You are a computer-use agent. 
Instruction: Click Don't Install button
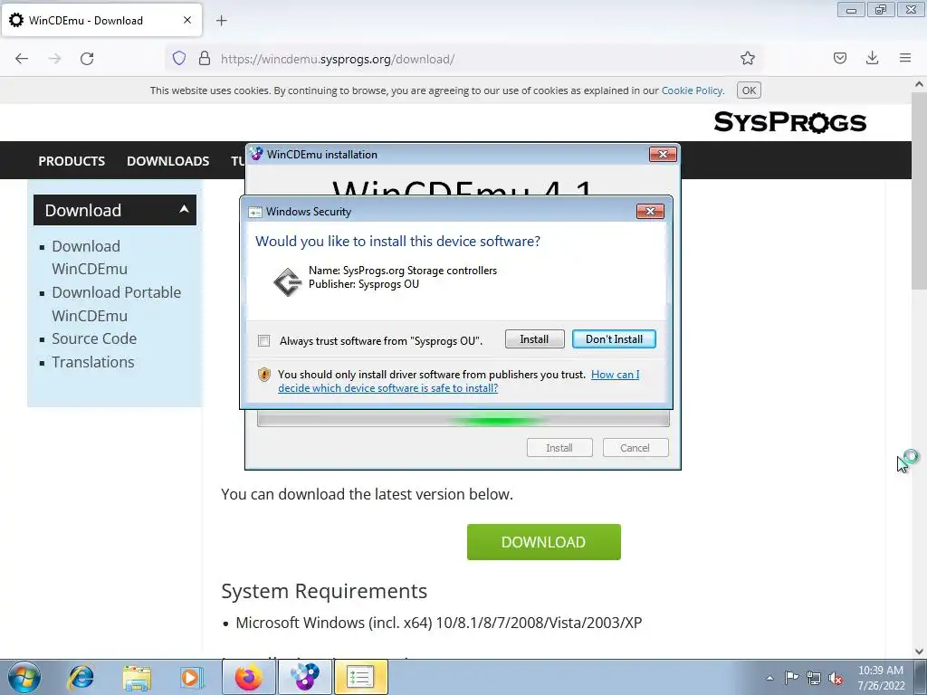click(614, 339)
